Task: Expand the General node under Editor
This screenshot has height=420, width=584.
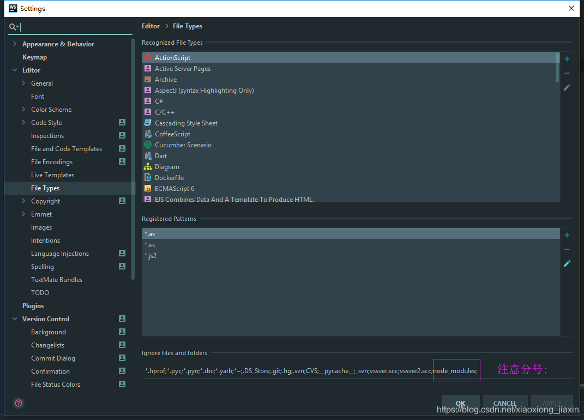Action: 23,83
